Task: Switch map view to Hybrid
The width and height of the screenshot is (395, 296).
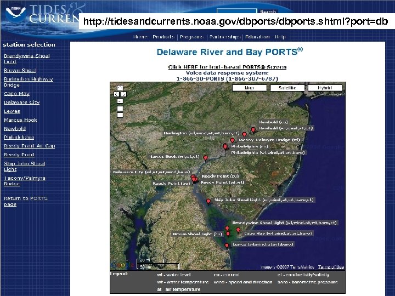Action: point(325,88)
